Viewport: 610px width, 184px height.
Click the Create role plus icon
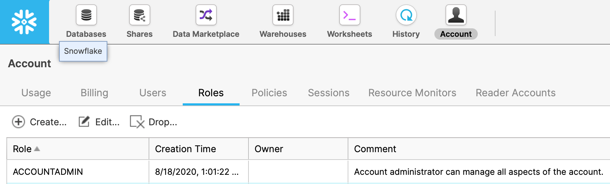click(18, 122)
